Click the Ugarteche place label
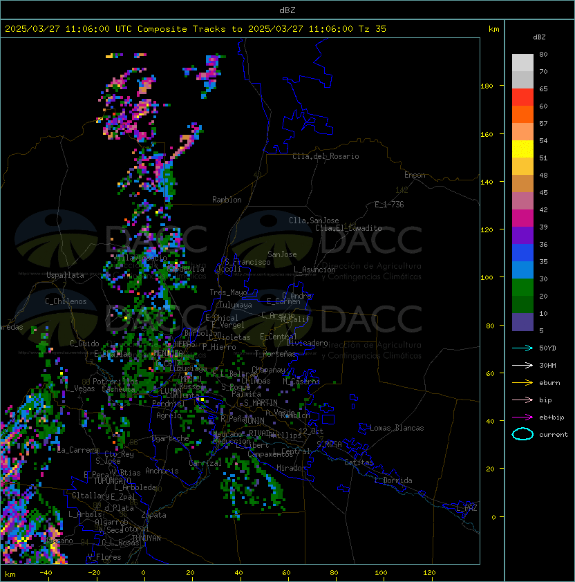The image size is (575, 582). point(171,438)
